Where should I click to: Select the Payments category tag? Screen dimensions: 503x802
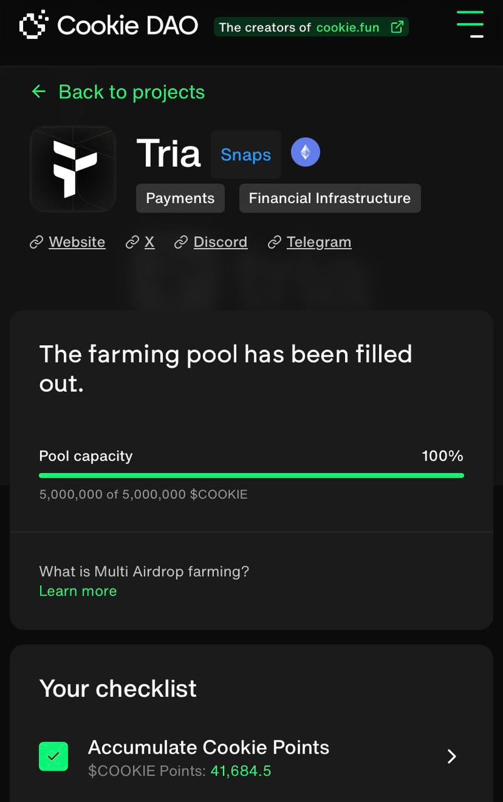click(x=180, y=199)
